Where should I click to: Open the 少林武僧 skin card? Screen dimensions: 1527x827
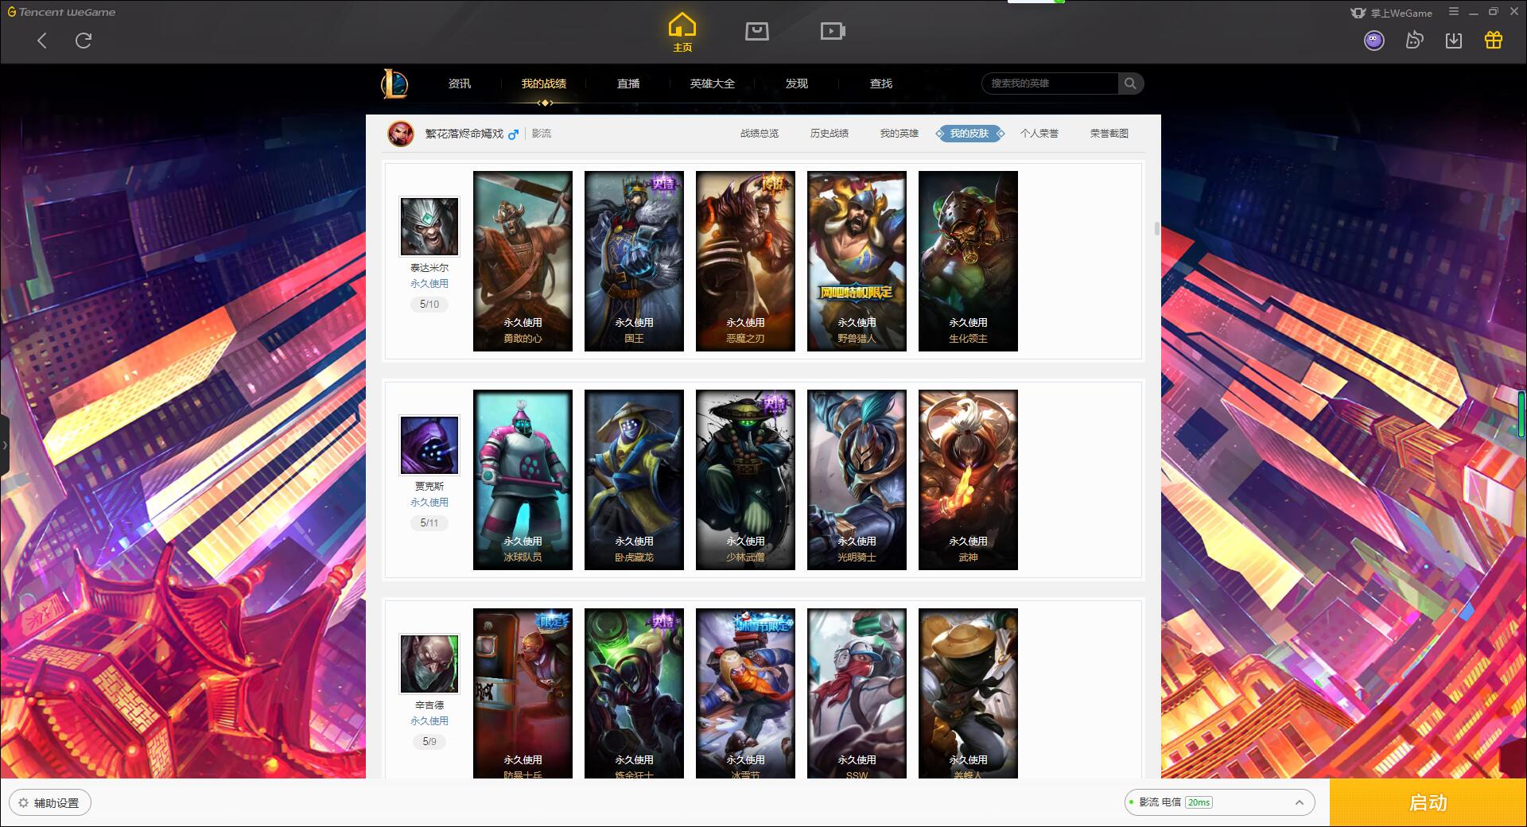[x=745, y=480]
